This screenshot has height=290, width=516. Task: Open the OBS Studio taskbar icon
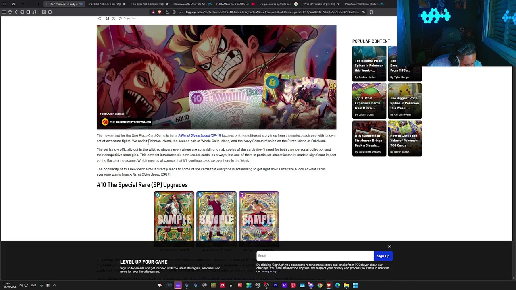(266, 285)
